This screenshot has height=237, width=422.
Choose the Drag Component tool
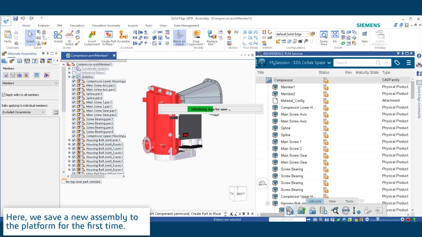(x=196, y=38)
